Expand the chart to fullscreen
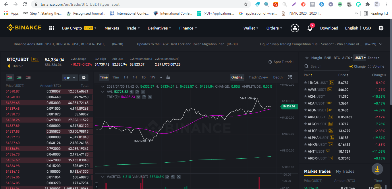Viewport: 392px width, 189px height. [290, 77]
